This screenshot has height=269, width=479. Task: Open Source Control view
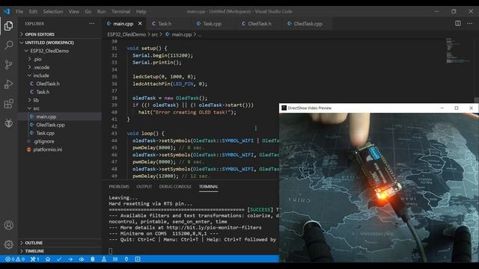[8, 65]
